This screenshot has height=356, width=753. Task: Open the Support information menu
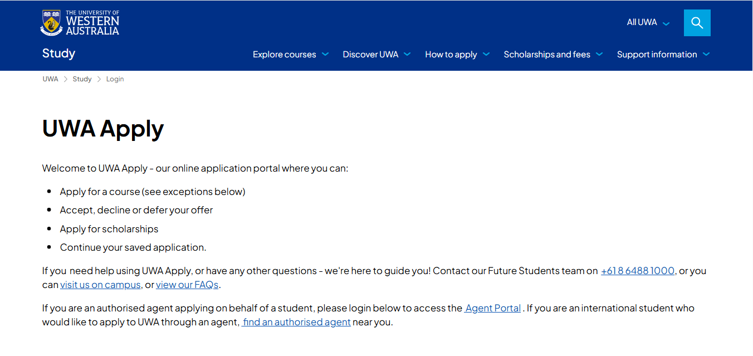[x=657, y=55]
